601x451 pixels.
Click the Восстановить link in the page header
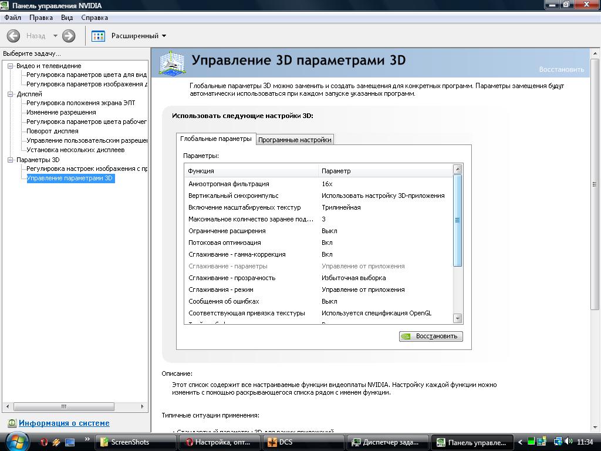point(562,69)
